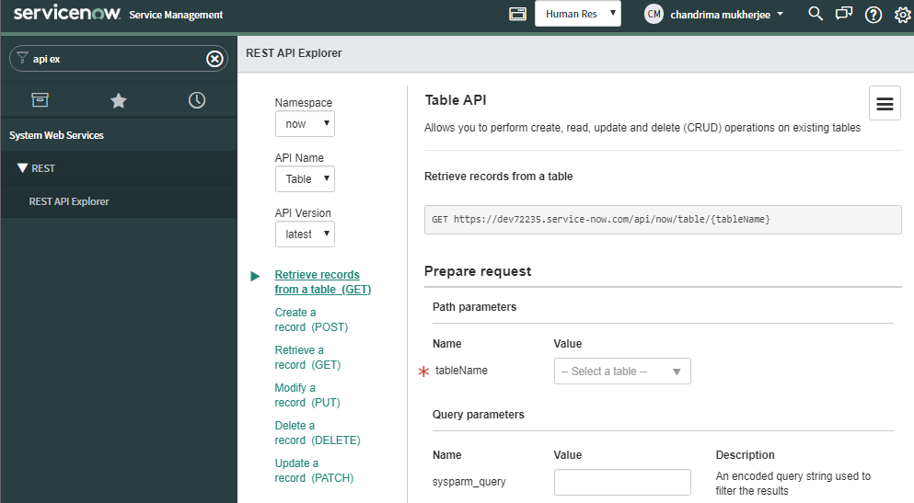Show all applications in the navigator

(40, 100)
